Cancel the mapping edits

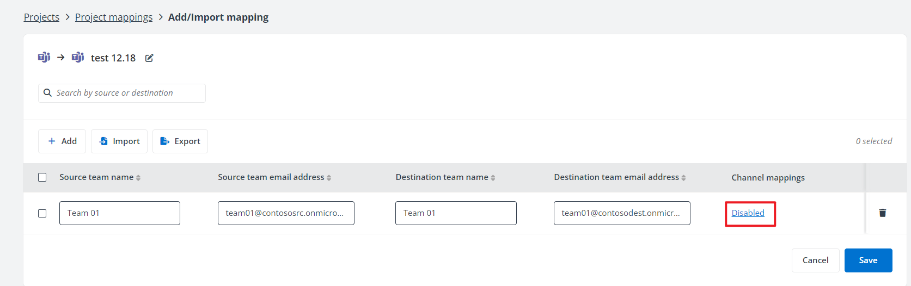815,260
